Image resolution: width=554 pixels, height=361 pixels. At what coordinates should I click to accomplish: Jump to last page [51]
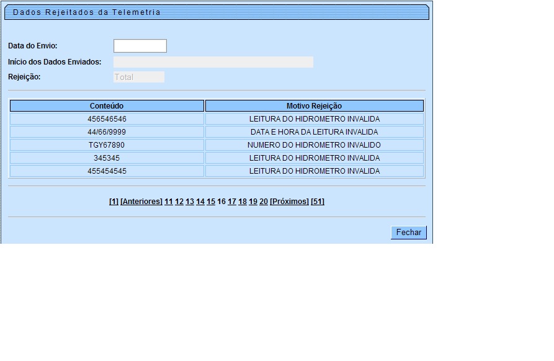point(318,202)
